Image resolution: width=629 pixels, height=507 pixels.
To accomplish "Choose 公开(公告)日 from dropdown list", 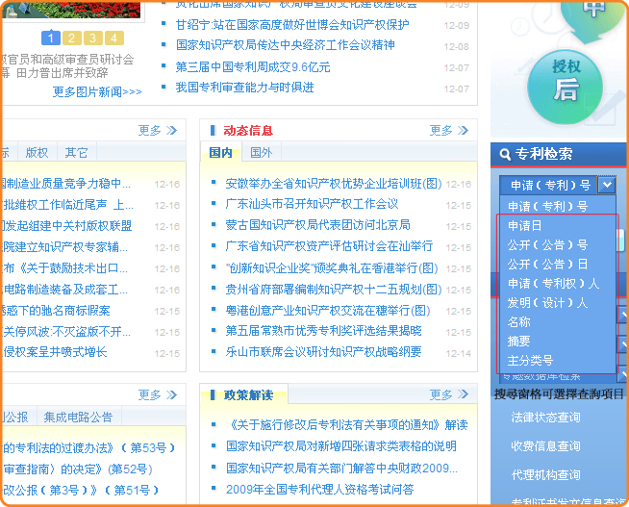I will [547, 264].
